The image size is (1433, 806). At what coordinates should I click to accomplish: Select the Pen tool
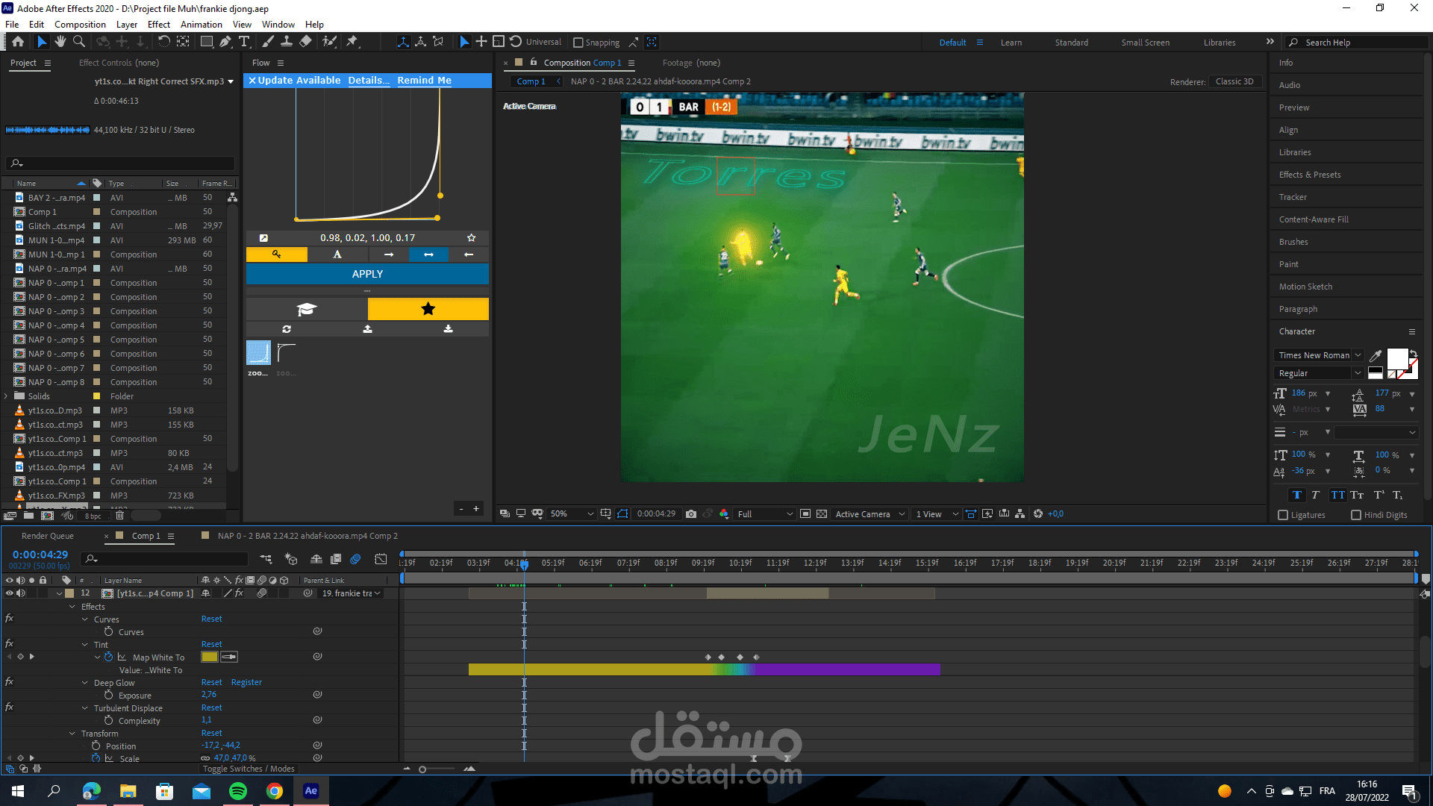[225, 42]
